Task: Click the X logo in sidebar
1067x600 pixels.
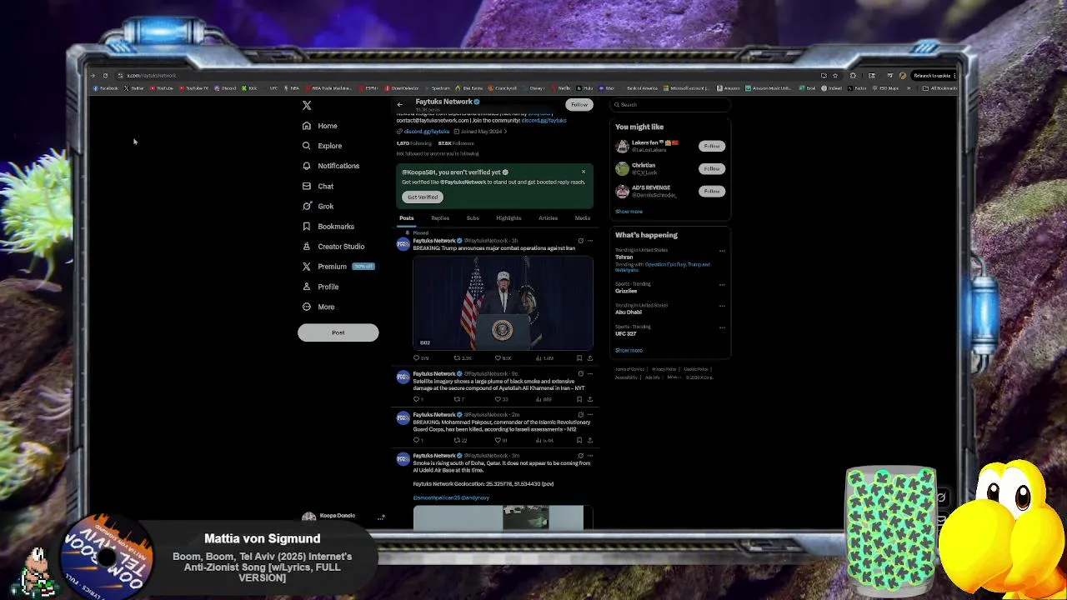Action: click(307, 105)
